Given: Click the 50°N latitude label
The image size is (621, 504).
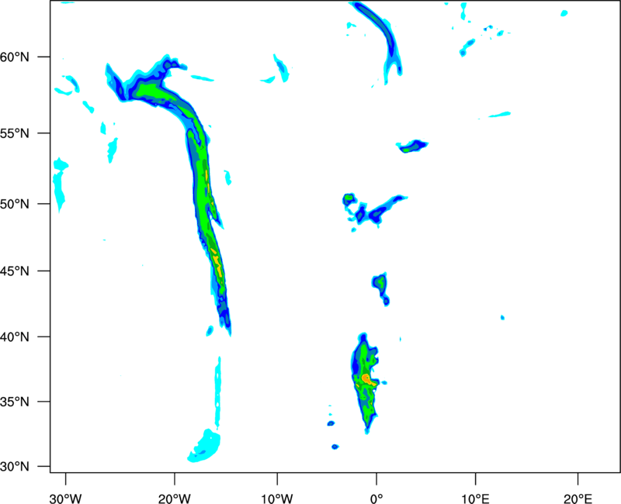Looking at the screenshot, I should tap(15, 204).
